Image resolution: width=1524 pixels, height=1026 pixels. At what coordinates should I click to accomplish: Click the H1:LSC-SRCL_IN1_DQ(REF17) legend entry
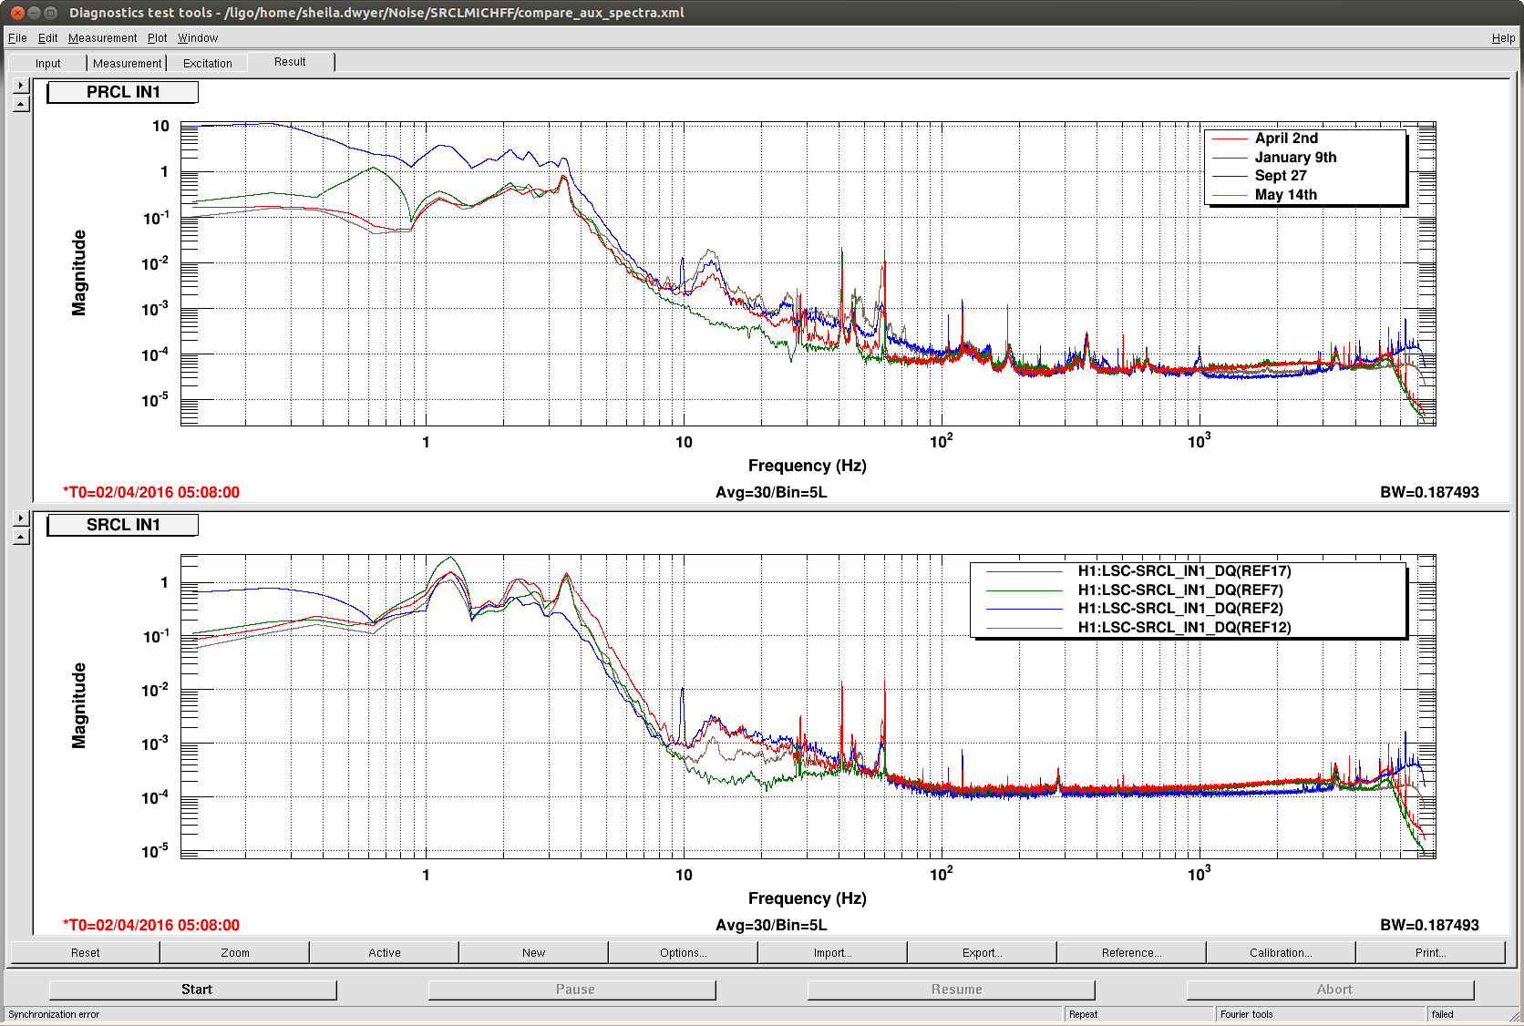(1184, 571)
